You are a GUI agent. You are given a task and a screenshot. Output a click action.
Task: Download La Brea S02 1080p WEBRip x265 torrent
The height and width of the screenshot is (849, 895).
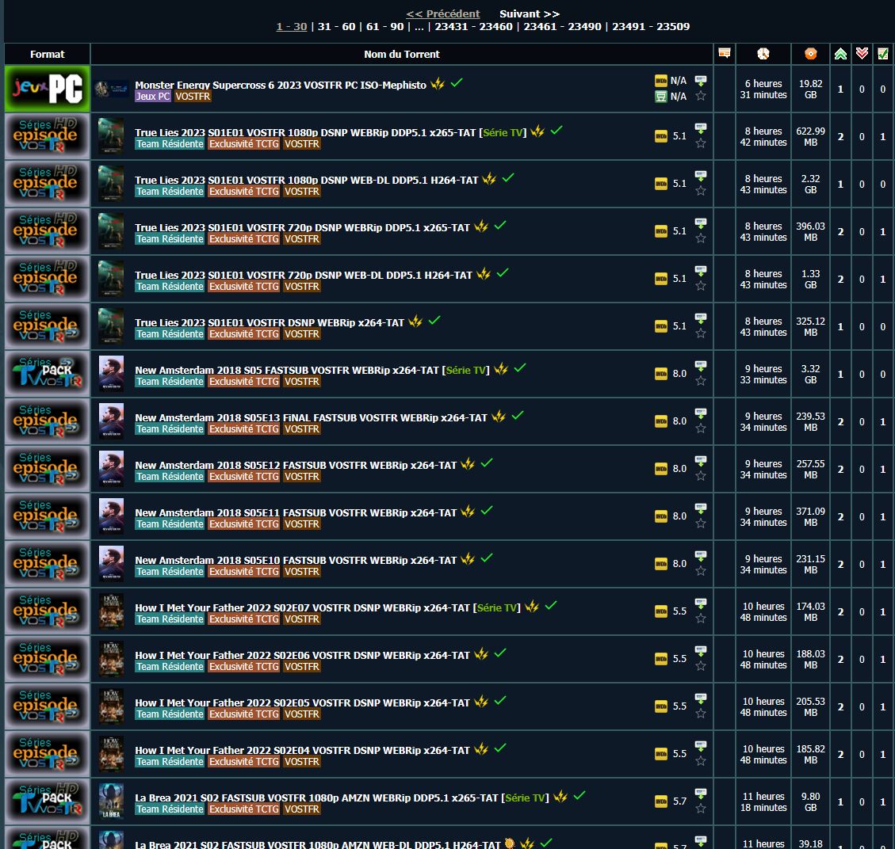coord(700,793)
